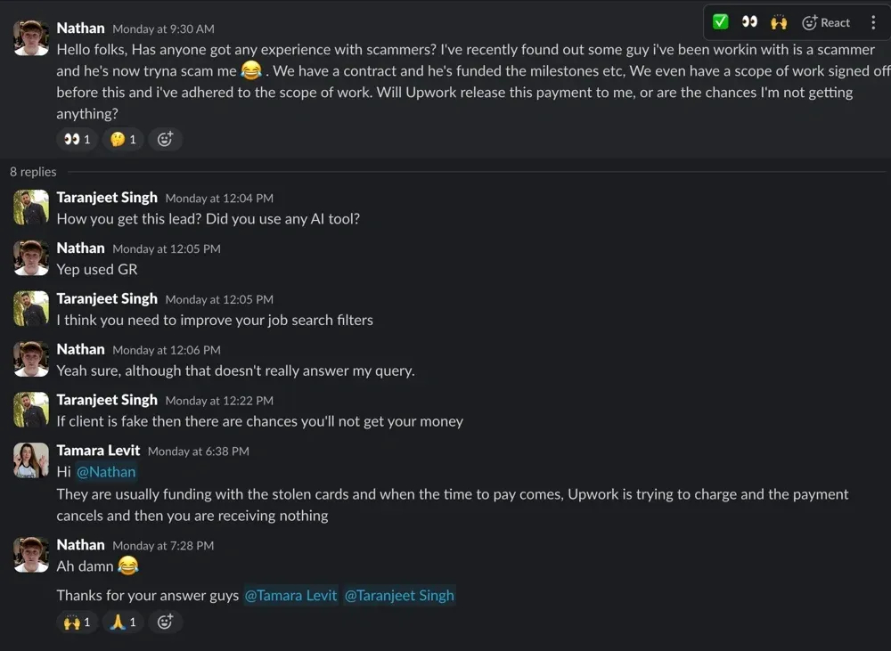The image size is (891, 651).
Task: Add reaction icon under last message
Action: pos(165,622)
